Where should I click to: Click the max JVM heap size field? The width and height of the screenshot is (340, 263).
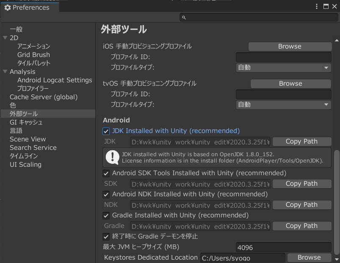tap(283, 247)
